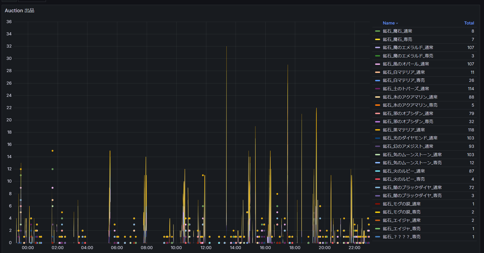Viewport: 484px width, 253px height.
Task: Click the 鉱石_？？？？_専売 color swatch
Action: pos(377,237)
